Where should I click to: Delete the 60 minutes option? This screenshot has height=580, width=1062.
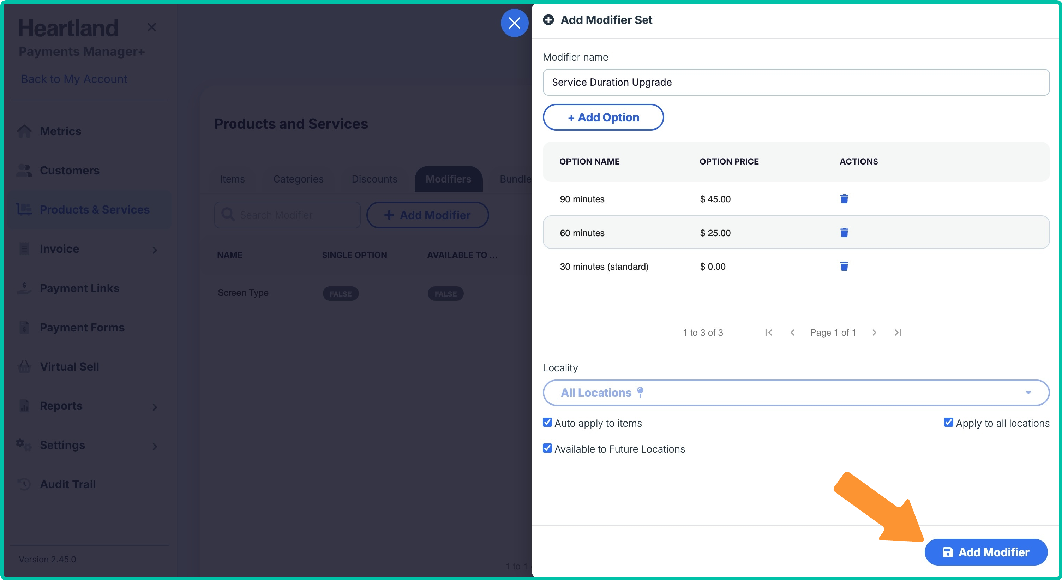coord(844,233)
